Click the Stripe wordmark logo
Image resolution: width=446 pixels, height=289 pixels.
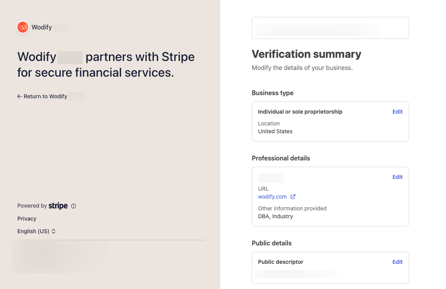coord(58,206)
